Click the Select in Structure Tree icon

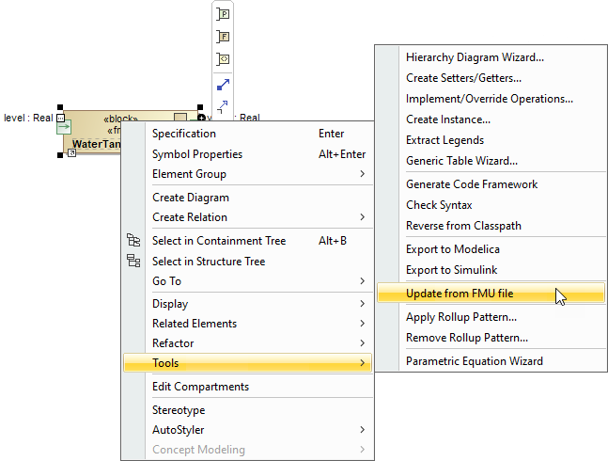click(x=133, y=262)
